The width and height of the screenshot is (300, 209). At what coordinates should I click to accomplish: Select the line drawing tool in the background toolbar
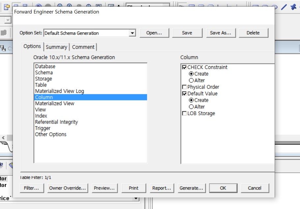[x=284, y=7]
